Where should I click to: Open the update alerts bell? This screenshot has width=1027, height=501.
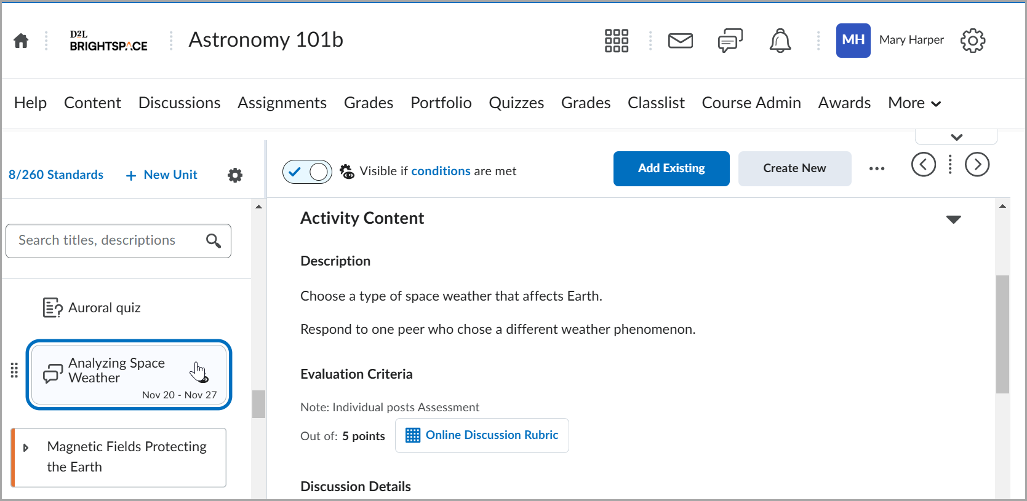click(x=780, y=41)
